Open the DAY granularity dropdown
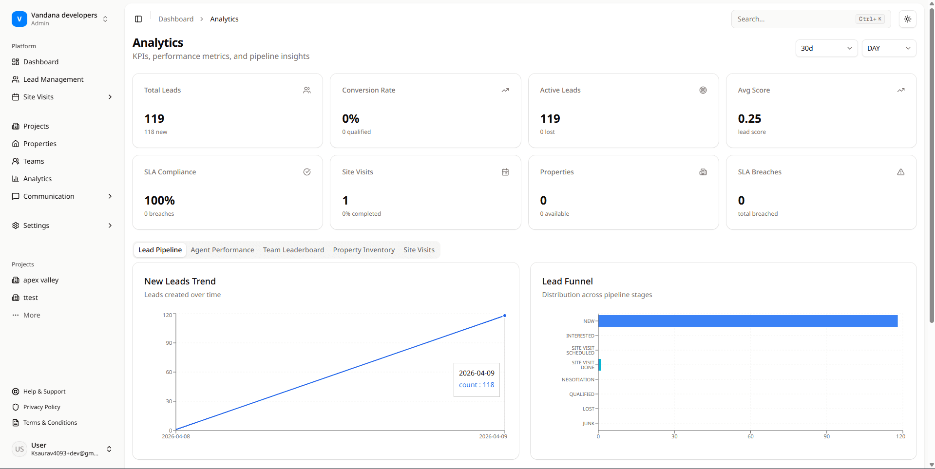The image size is (935, 469). (888, 48)
